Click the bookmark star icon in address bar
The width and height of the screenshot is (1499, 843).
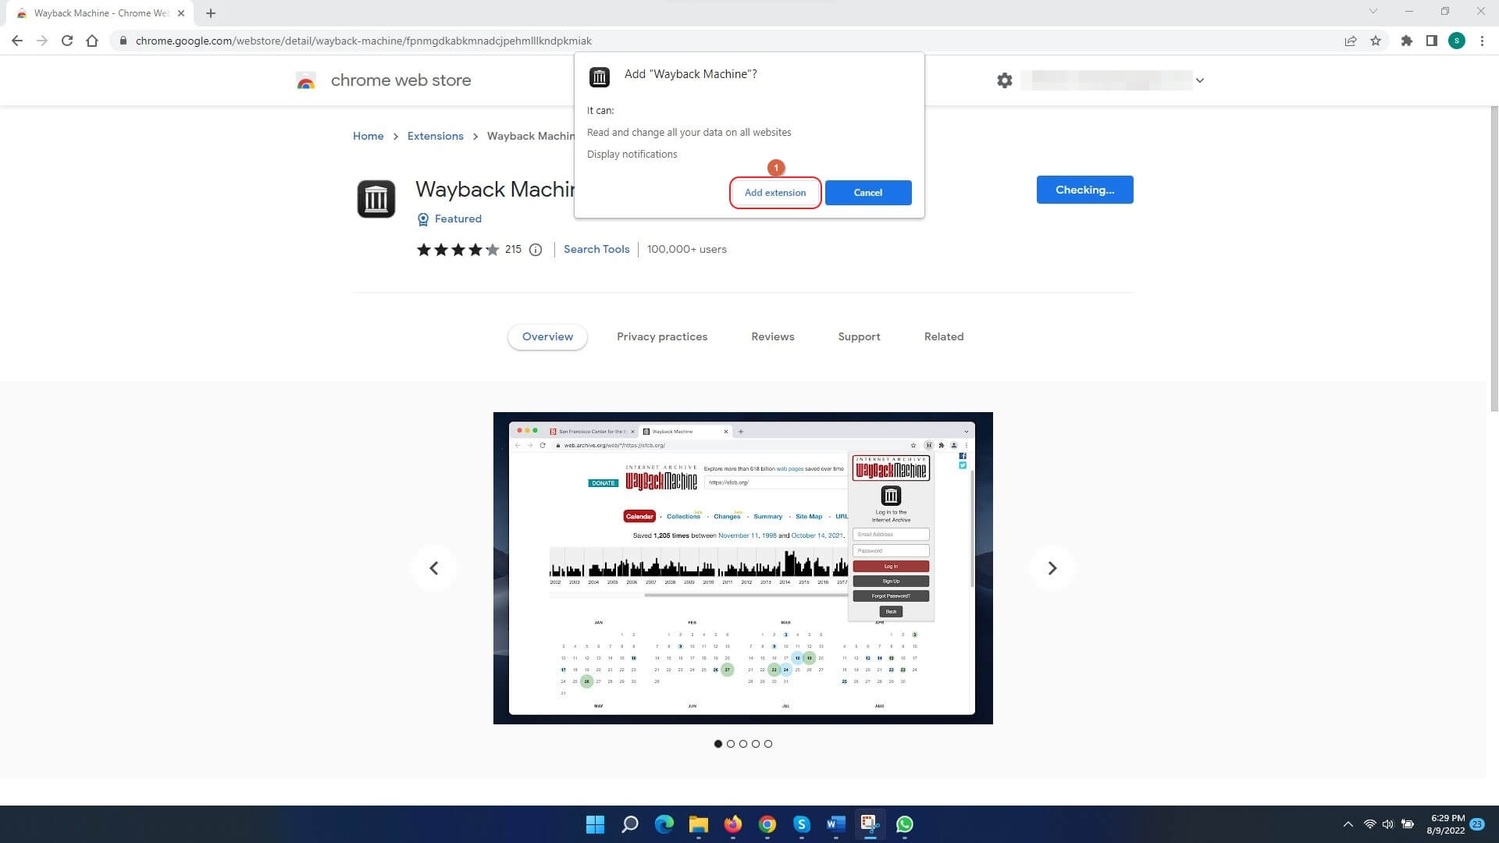1376,41
